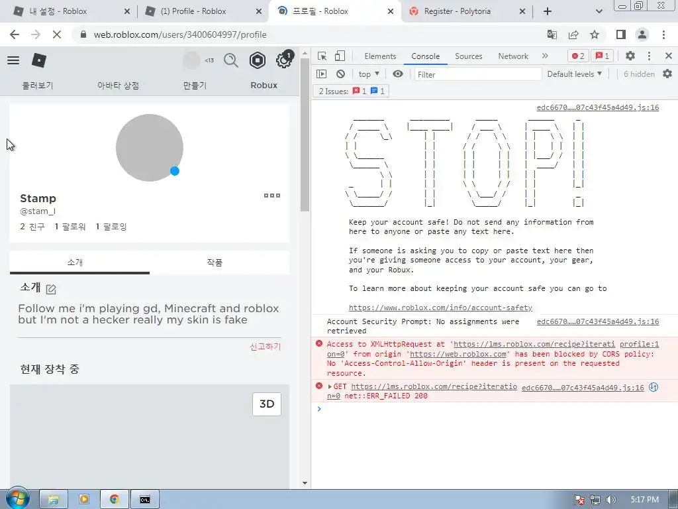The height and width of the screenshot is (509, 678).
Task: Focus the console Filter input field
Action: [x=478, y=74]
